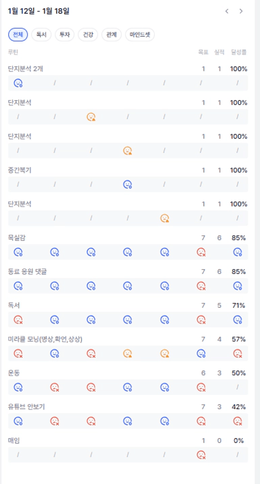Click first red face in 독서 row

coord(18,320)
